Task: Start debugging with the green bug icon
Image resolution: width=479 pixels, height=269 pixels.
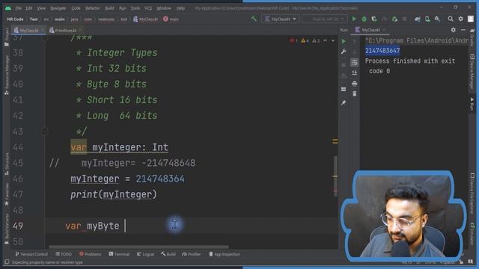Action: (364, 19)
